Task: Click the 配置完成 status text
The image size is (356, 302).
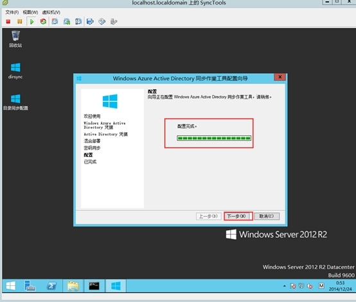Action: click(x=187, y=126)
